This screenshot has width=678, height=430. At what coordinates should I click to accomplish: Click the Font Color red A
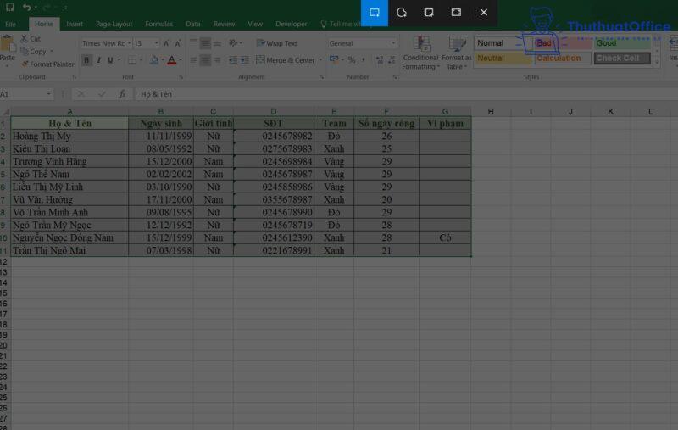tap(172, 60)
